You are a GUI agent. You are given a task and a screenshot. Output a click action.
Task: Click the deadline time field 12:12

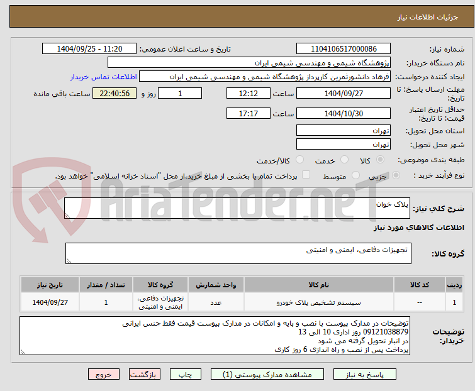249,93
